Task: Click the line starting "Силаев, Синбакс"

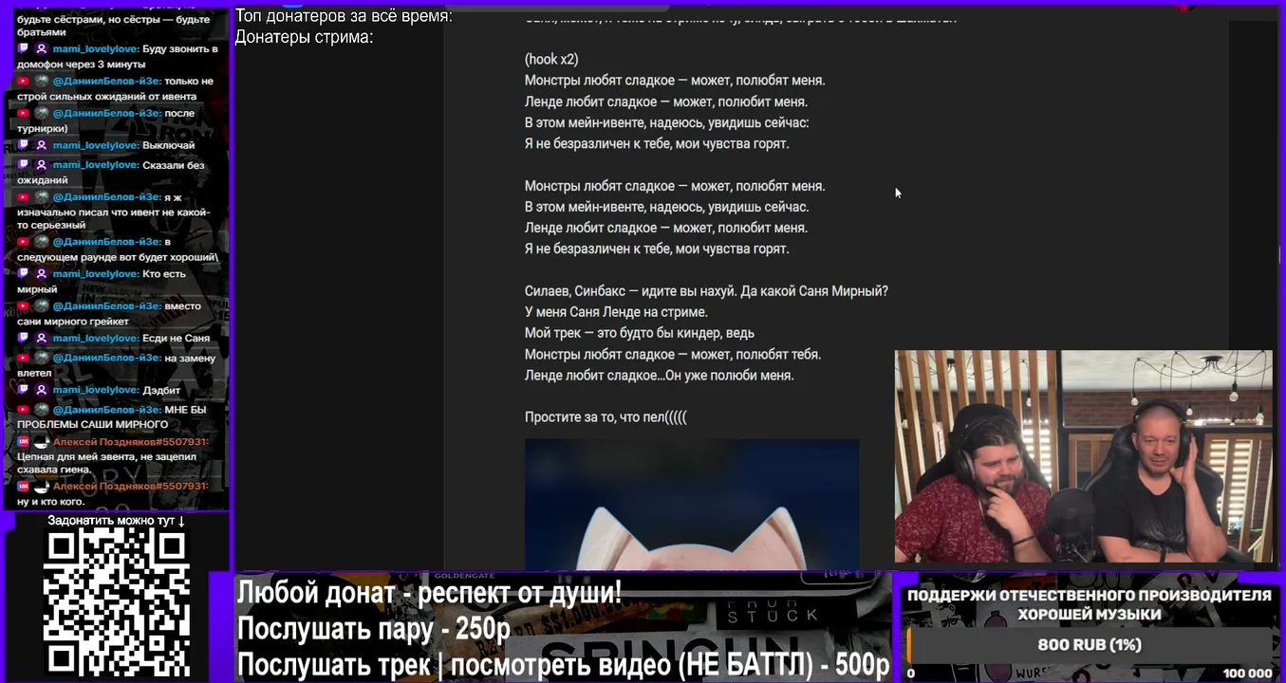Action: [x=706, y=291]
